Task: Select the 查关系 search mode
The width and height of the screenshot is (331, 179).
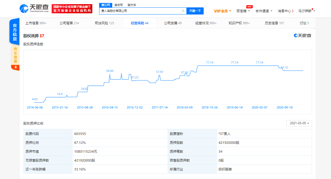Action: (132, 5)
